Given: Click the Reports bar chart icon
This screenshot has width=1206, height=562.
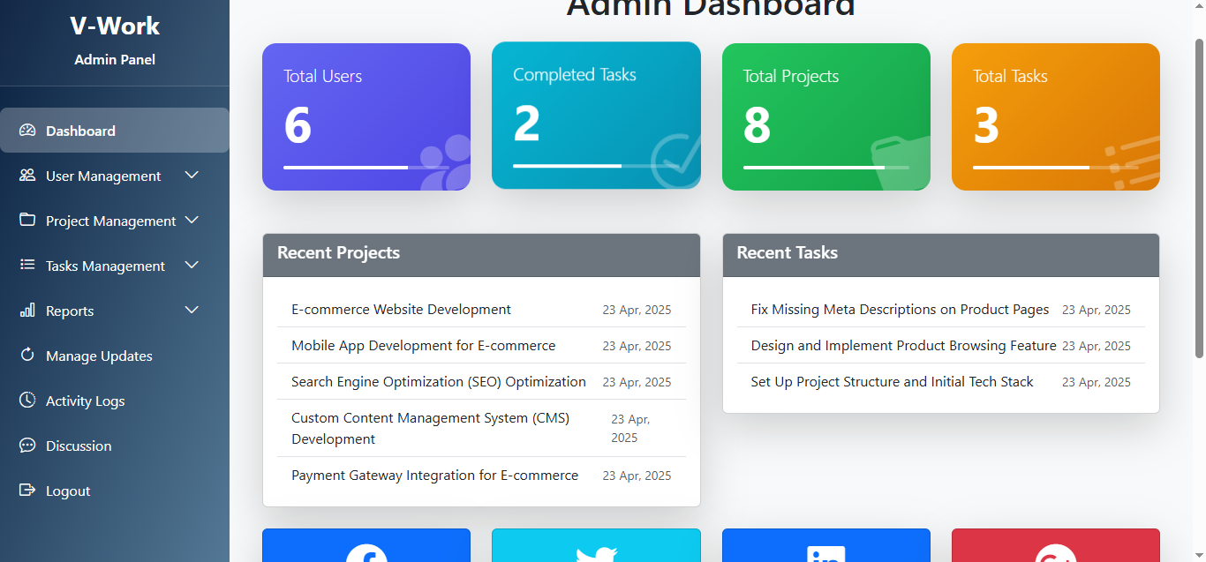Looking at the screenshot, I should point(27,310).
